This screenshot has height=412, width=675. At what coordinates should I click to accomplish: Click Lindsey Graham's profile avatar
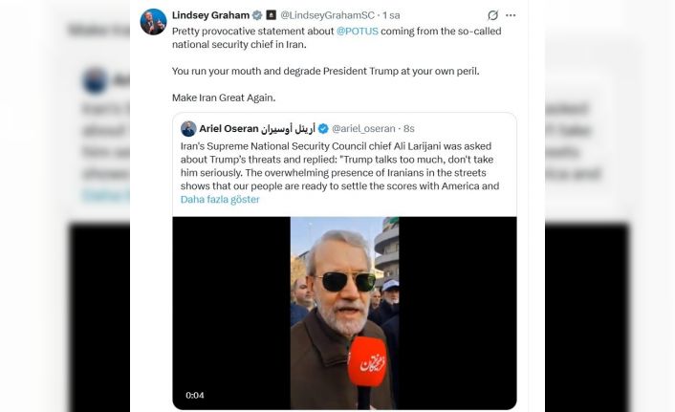point(153,21)
